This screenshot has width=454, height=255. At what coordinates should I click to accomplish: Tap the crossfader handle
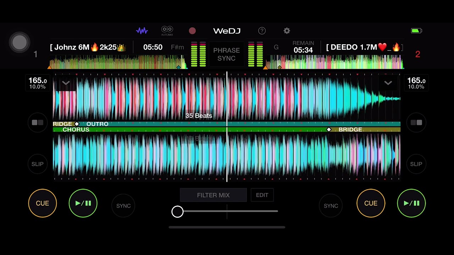pyautogui.click(x=177, y=212)
